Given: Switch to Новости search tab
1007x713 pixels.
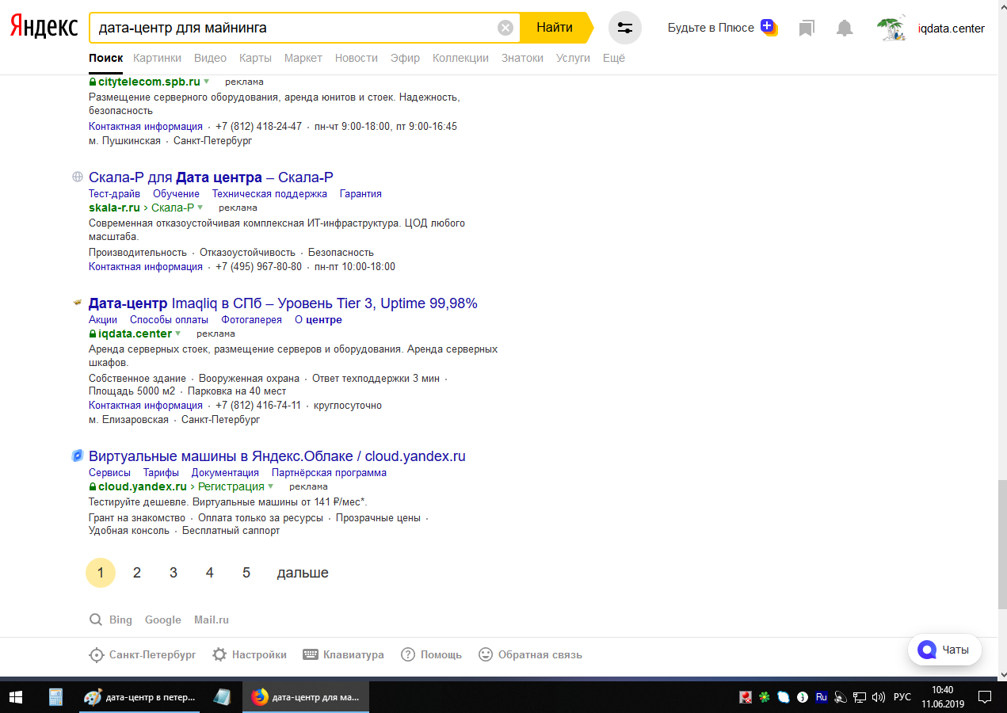Looking at the screenshot, I should [x=357, y=58].
